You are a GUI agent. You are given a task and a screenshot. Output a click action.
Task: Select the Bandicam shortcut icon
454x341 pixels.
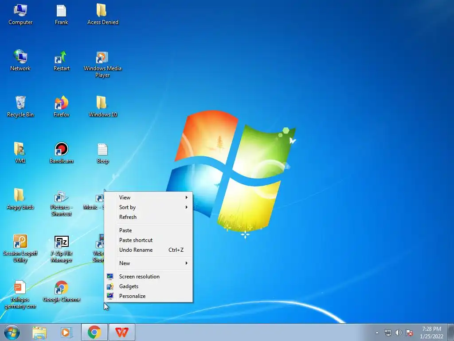61,153
